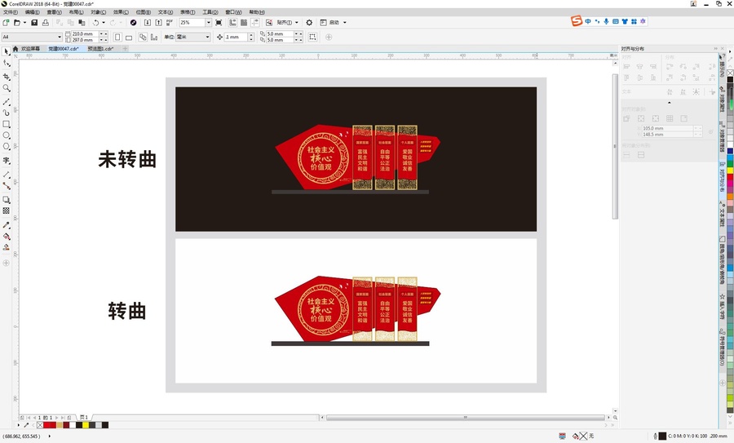Pick the yellow swatch in document palette
Image resolution: width=734 pixels, height=443 pixels.
coord(86,425)
